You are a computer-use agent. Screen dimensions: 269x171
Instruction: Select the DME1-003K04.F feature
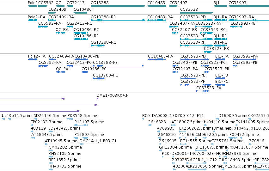coord(112,95)
